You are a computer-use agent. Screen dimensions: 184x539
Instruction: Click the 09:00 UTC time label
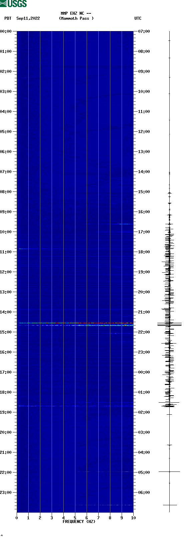[x=144, y=72]
